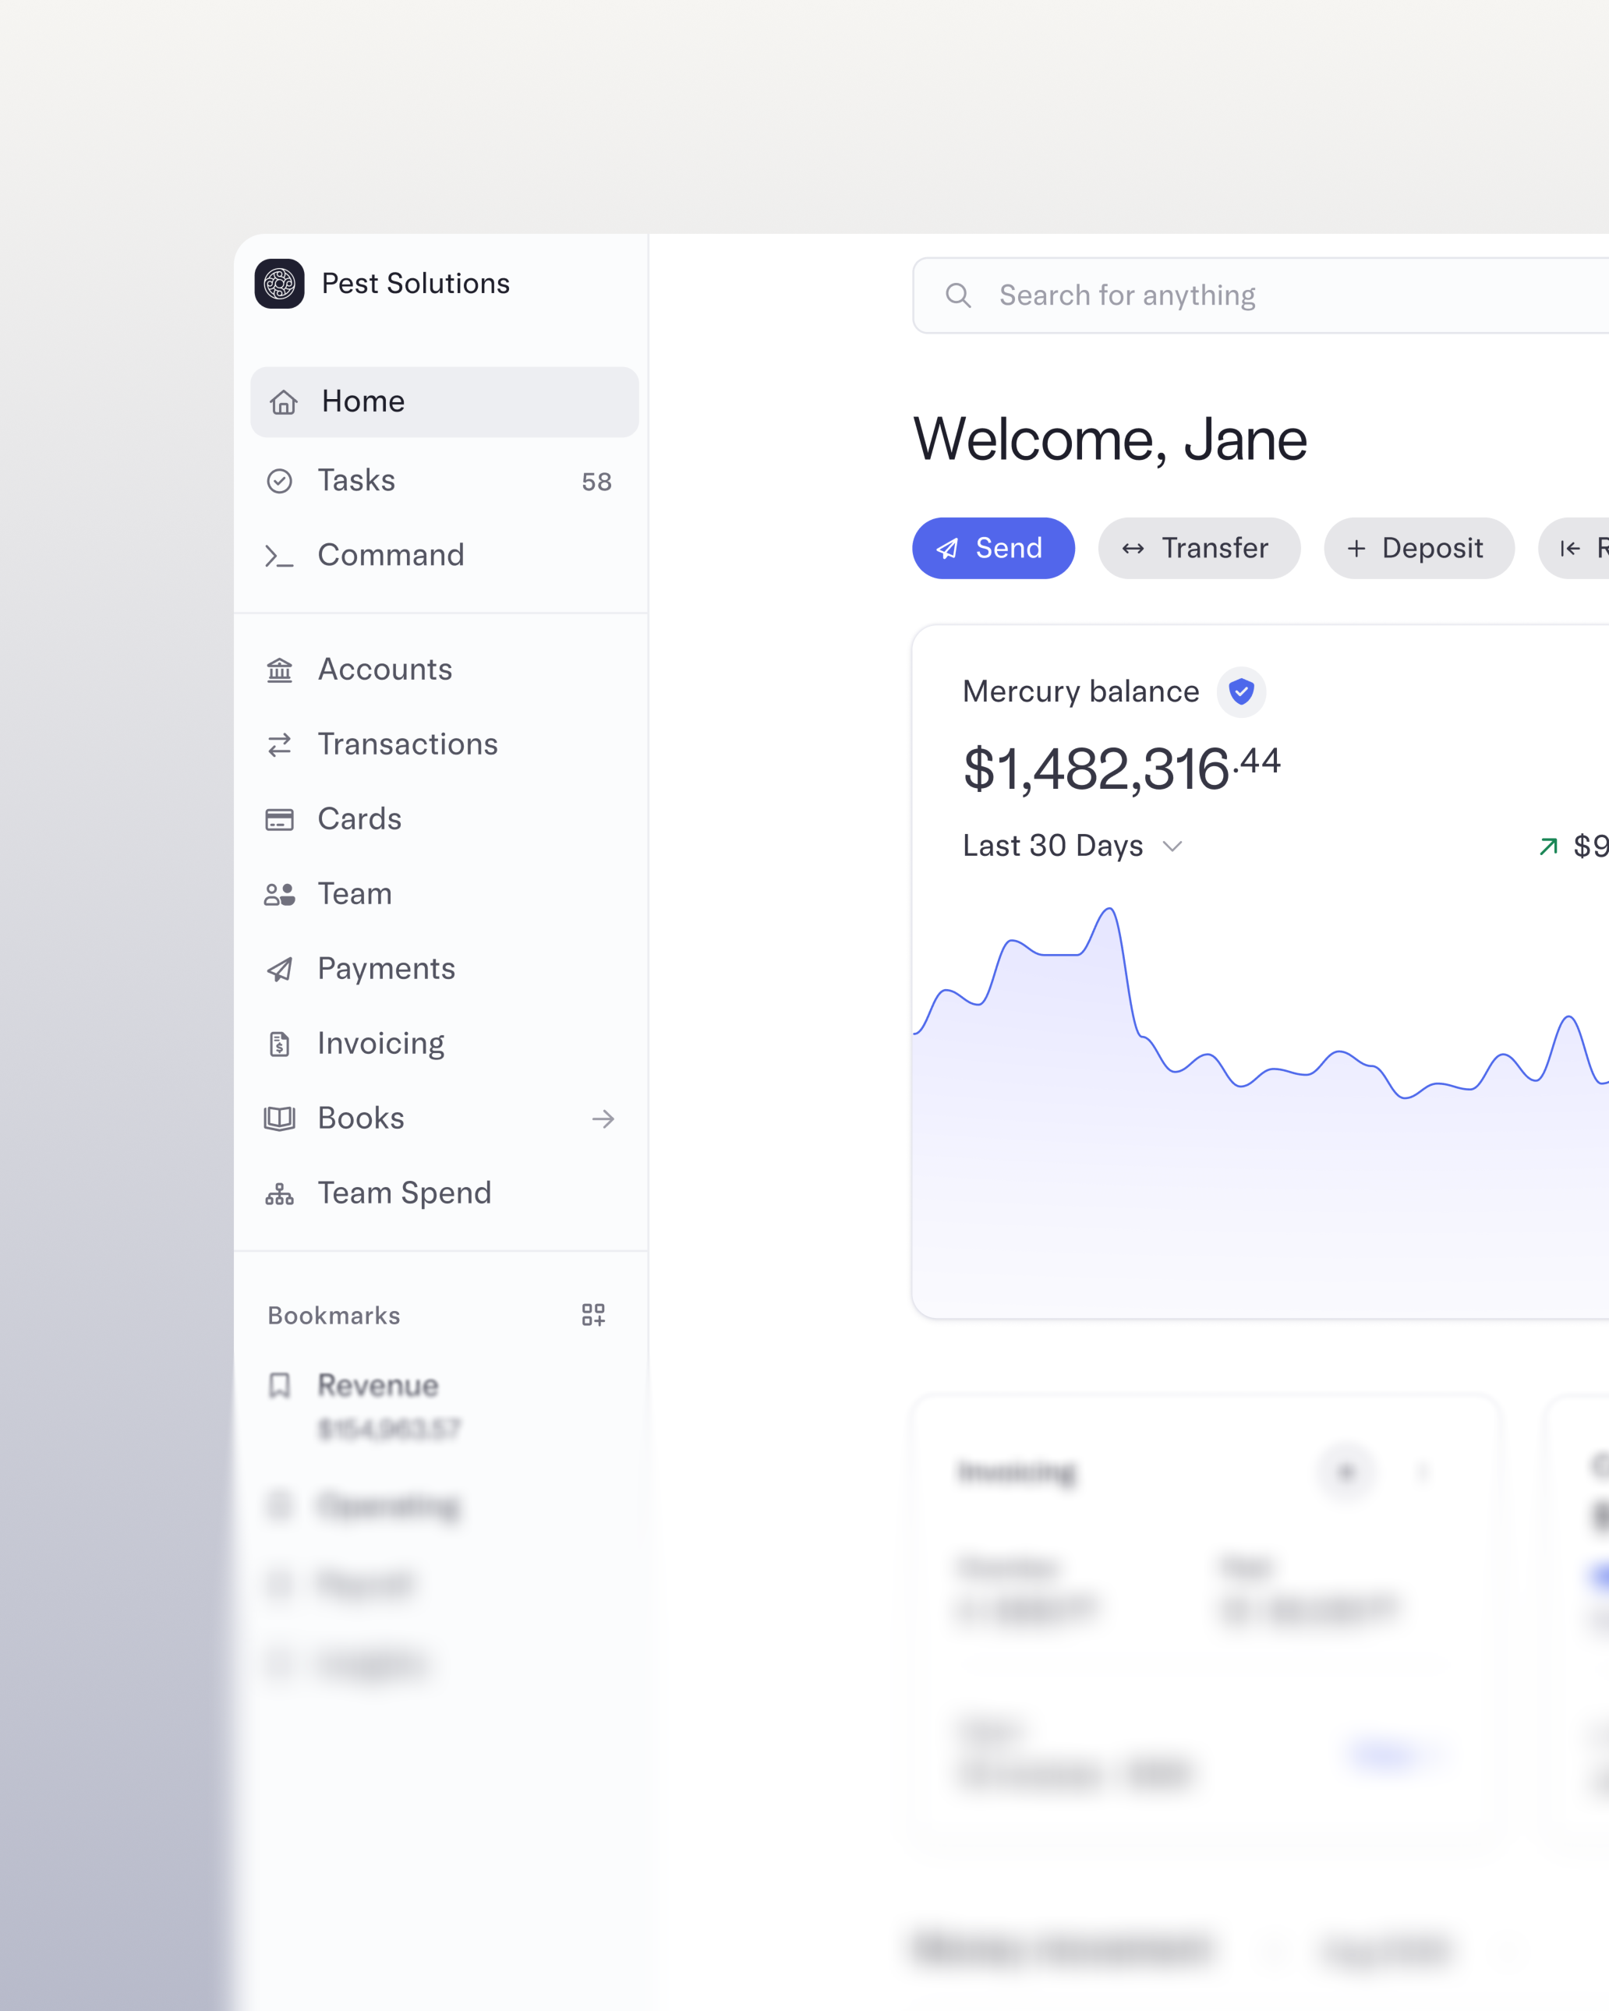1609x2011 pixels.
Task: Open the Pest Solutions company name
Action: point(415,284)
